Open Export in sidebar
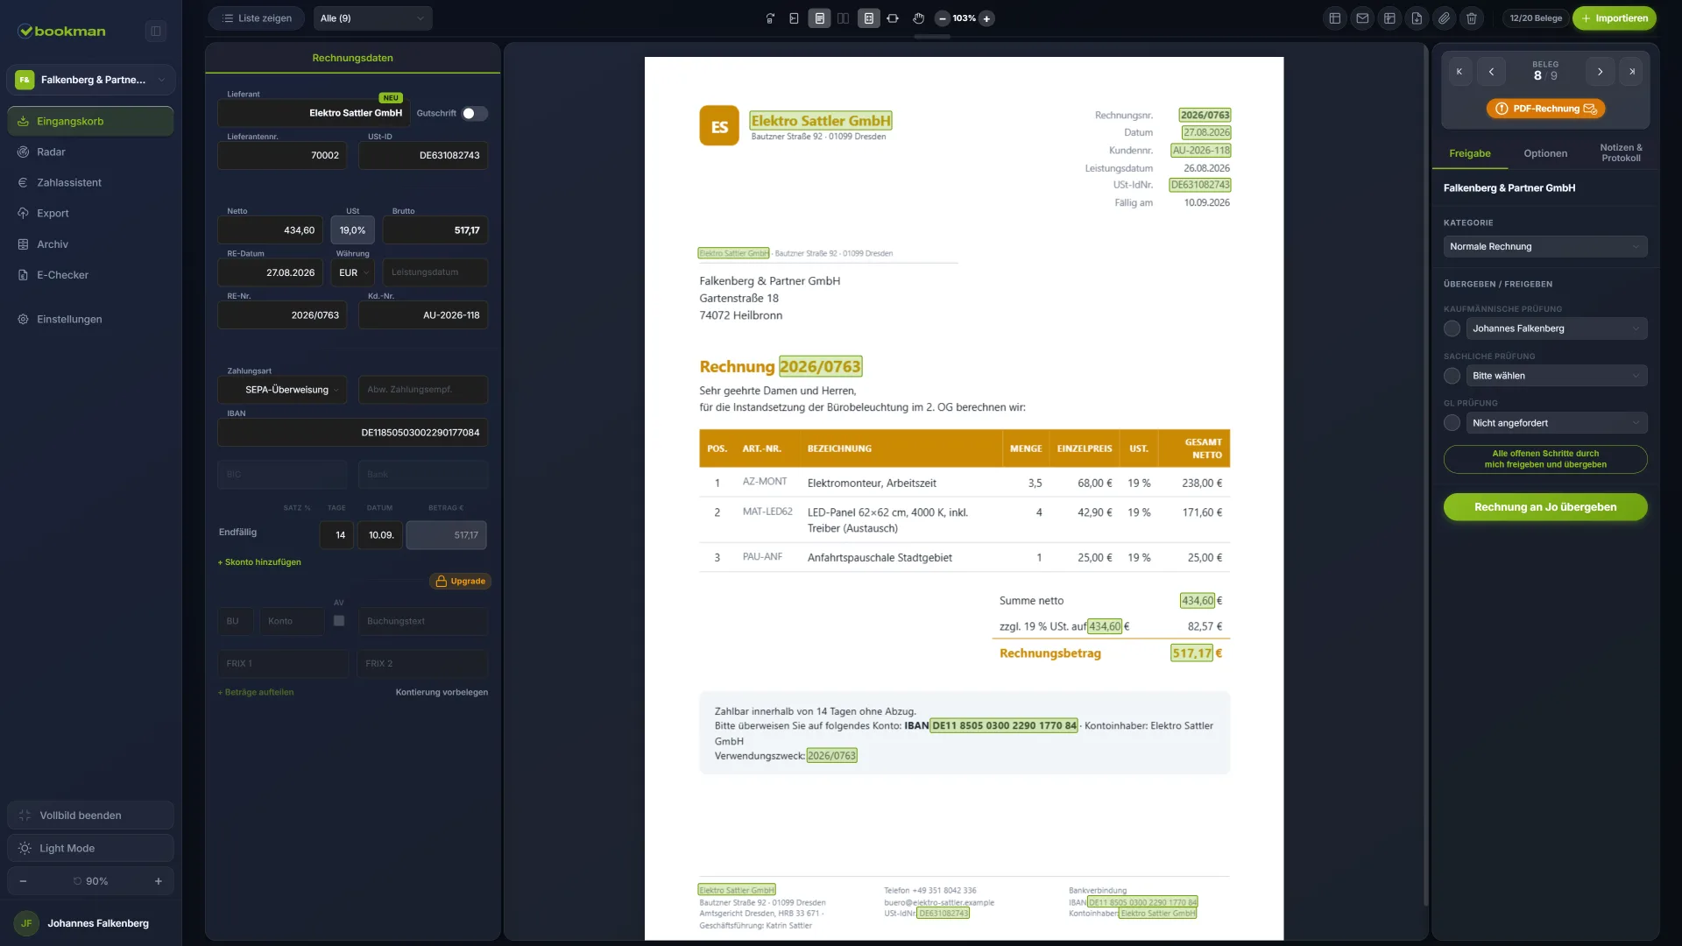This screenshot has height=946, width=1682. pos(90,214)
